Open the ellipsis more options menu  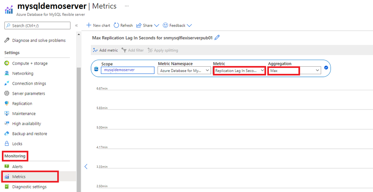(127, 6)
